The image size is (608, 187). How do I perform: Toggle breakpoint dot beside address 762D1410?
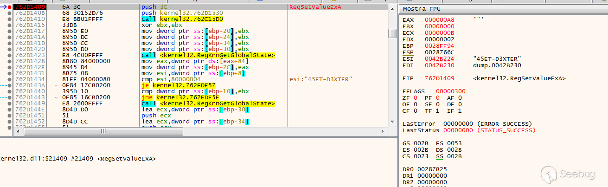tap(10, 19)
